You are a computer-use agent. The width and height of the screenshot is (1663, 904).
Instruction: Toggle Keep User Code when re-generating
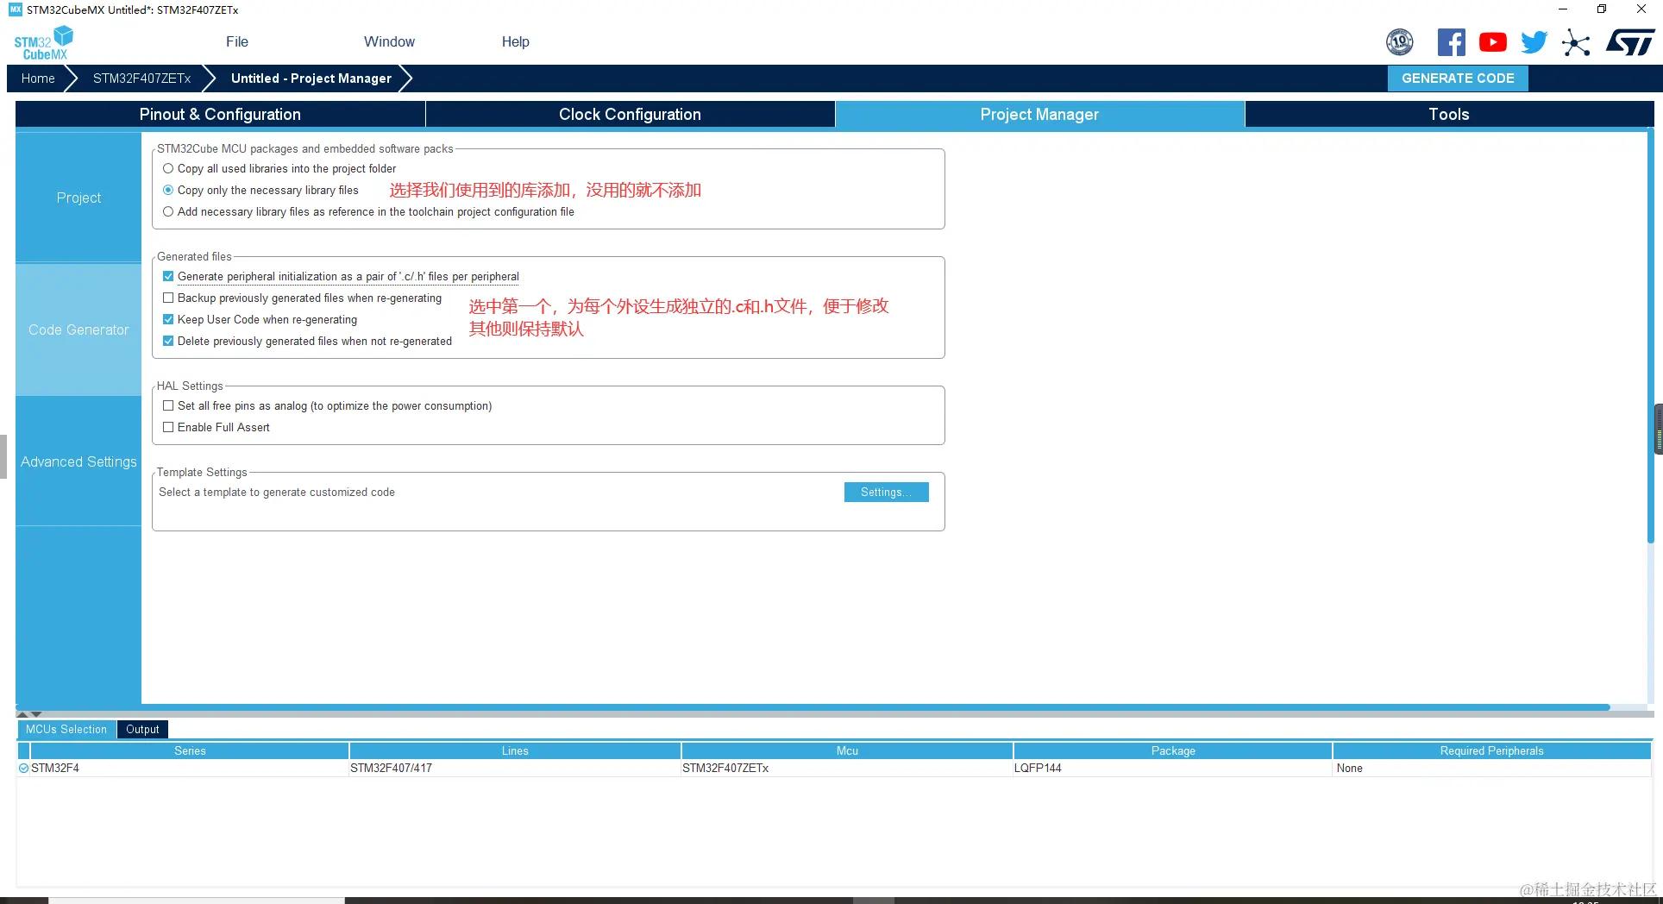click(x=168, y=319)
